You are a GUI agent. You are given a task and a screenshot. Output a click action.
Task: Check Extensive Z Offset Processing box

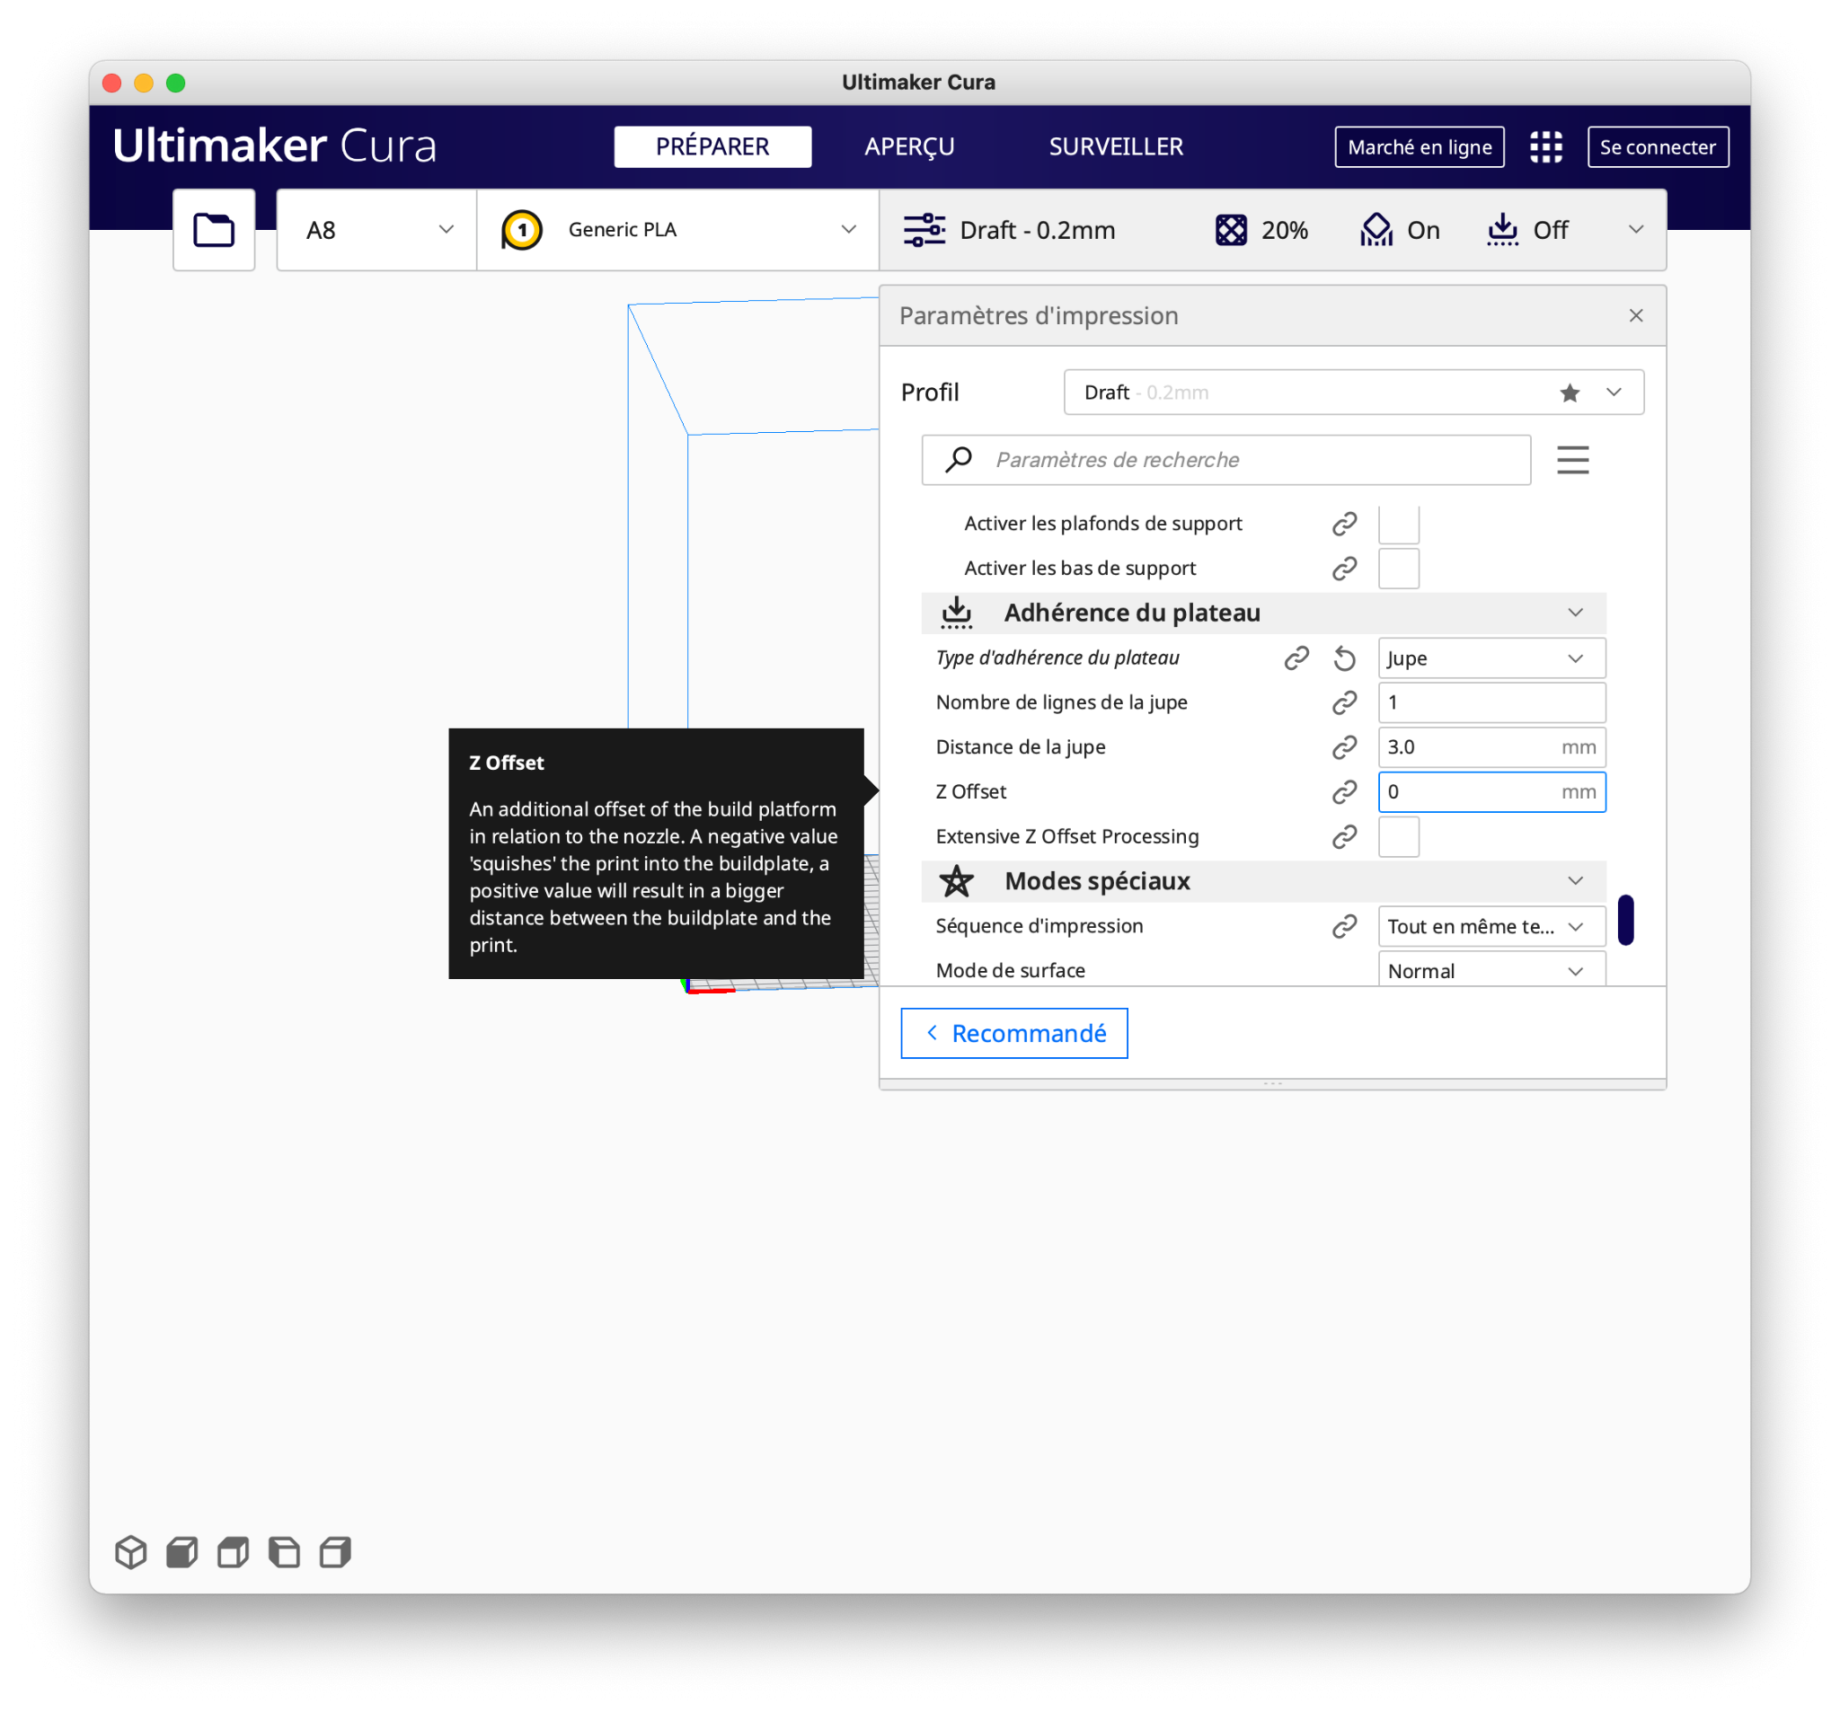pos(1399,836)
